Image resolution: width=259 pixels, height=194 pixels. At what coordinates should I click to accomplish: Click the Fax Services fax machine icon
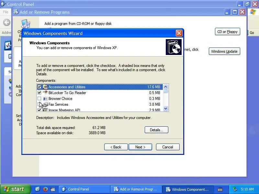(45, 104)
